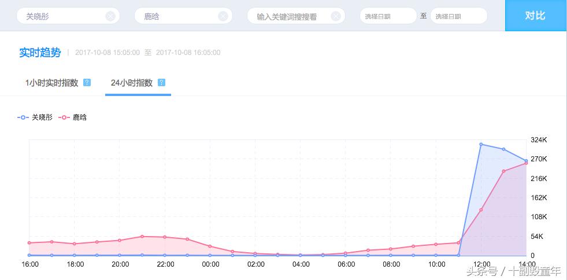Toggle 关晓彤 series in chart legend
This screenshot has width=567, height=280.
36,117
